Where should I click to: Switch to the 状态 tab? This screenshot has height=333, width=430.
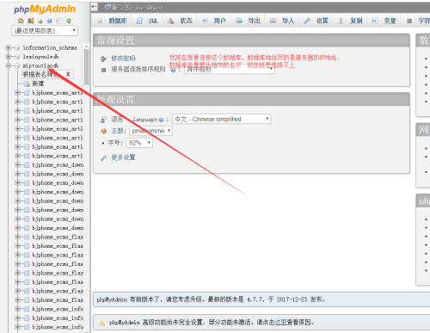coord(180,21)
